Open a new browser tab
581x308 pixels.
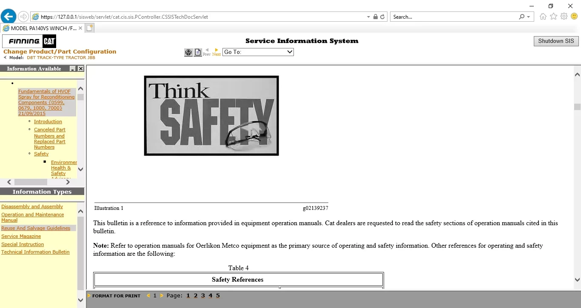point(89,28)
